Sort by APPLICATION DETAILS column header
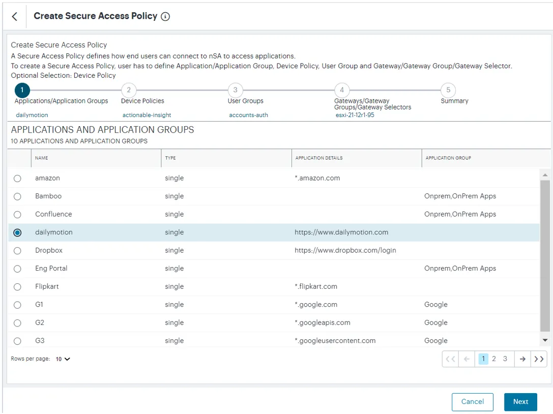The image size is (553, 414). tap(319, 158)
